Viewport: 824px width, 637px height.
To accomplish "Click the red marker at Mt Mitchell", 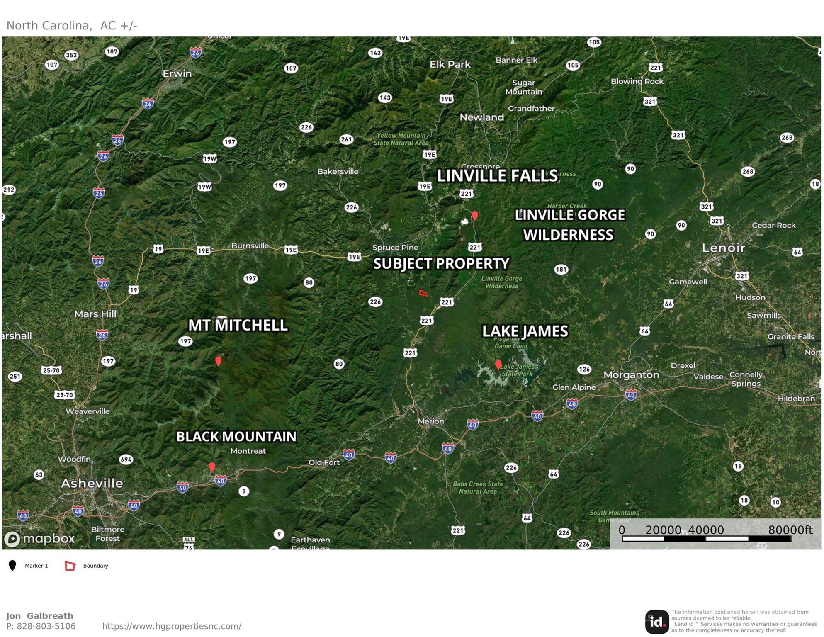I will point(219,361).
